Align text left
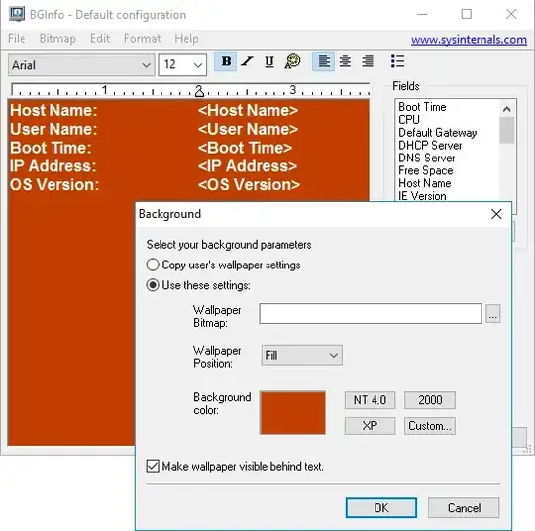535x531 pixels. point(323,61)
